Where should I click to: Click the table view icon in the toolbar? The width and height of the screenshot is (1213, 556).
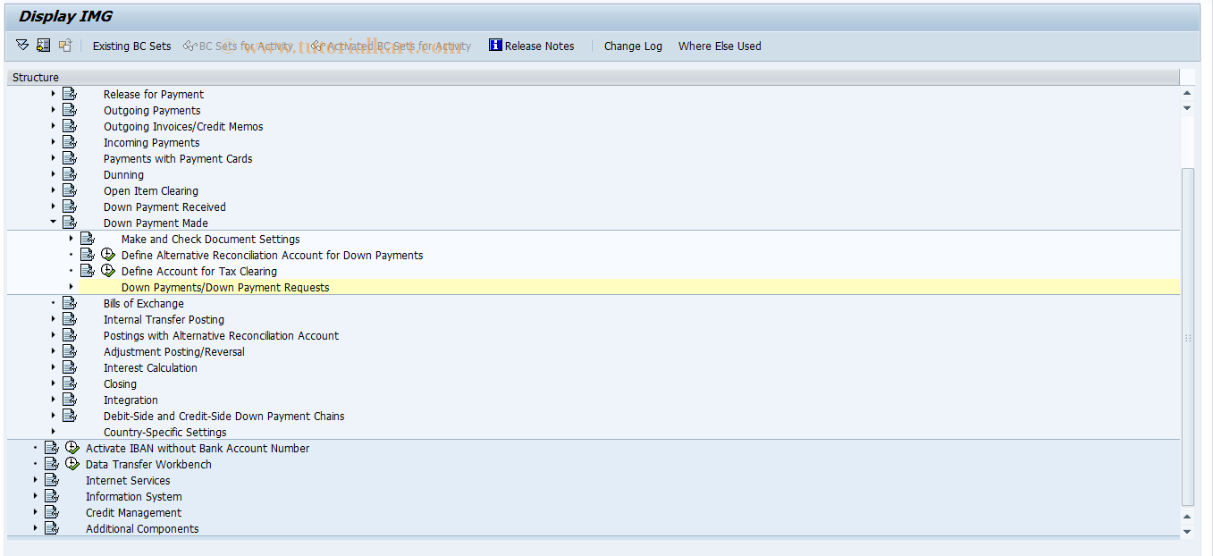click(43, 46)
